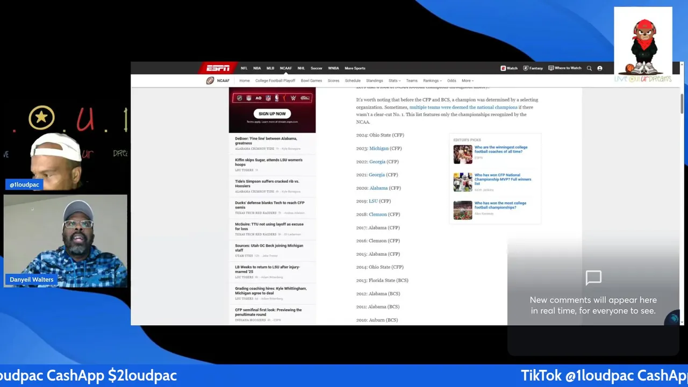Open the Clemson link for 2018

coord(378,214)
